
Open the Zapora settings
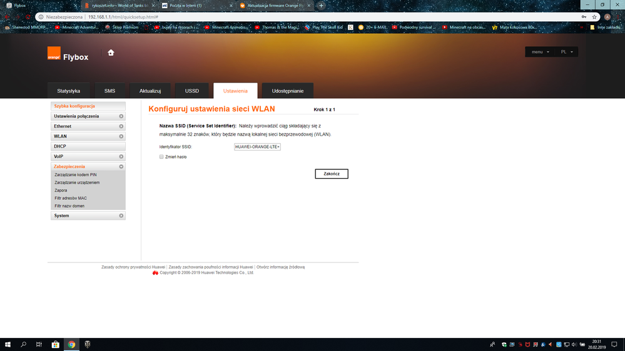tap(61, 190)
